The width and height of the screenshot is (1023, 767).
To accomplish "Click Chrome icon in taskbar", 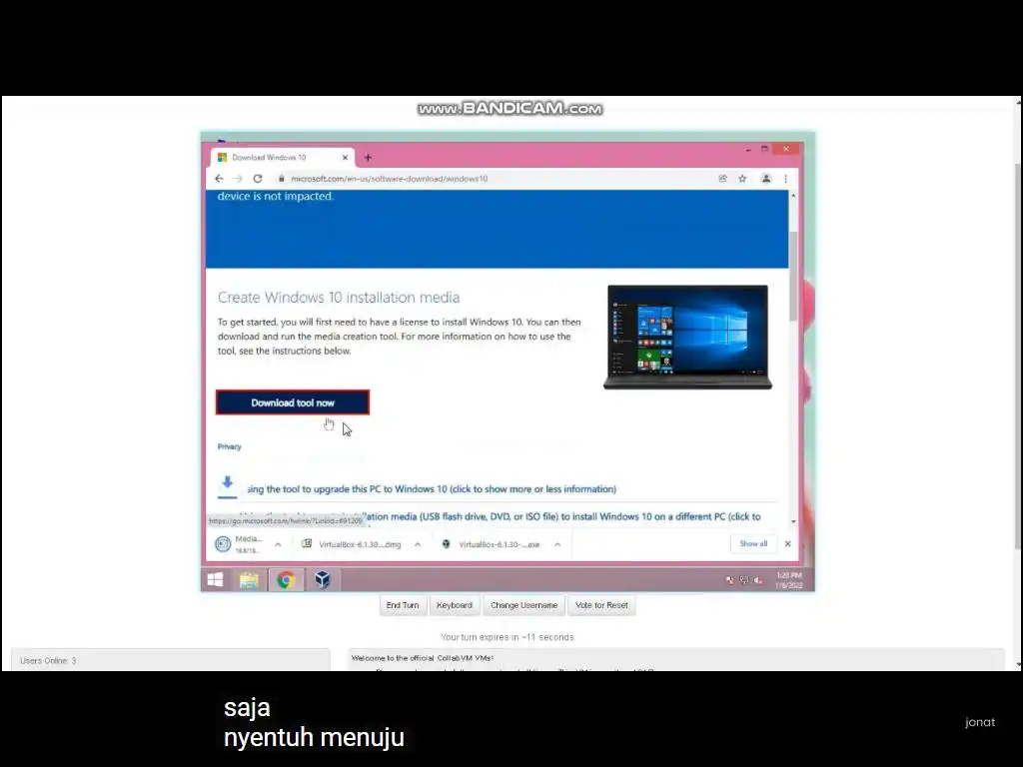I will [x=285, y=580].
